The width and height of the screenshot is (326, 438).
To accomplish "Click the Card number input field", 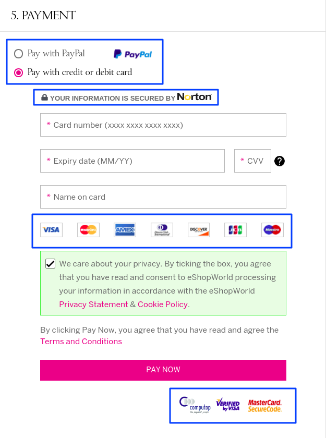I will (x=163, y=125).
